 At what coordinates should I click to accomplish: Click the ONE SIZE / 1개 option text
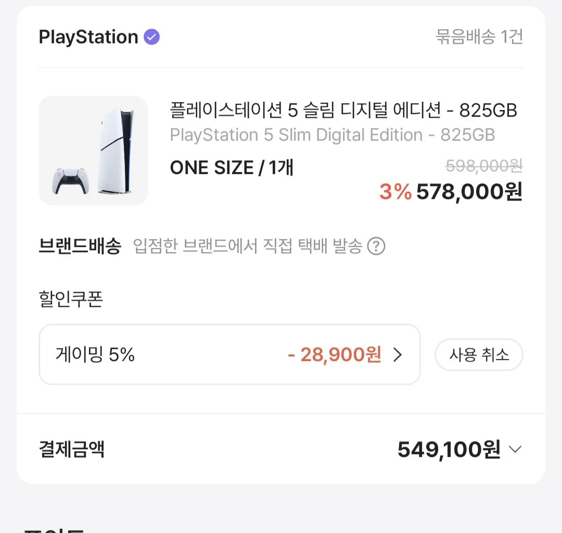coord(232,168)
